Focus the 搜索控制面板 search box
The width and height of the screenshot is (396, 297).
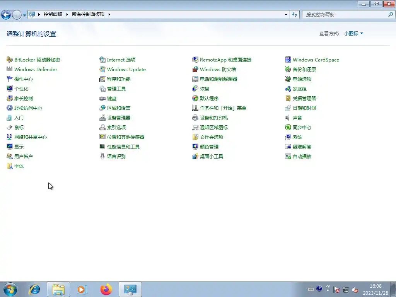point(348,15)
